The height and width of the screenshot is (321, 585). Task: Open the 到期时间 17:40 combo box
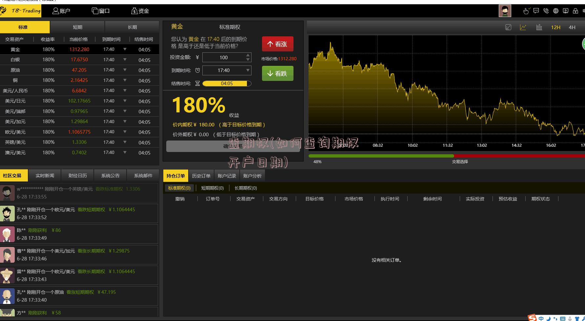[x=227, y=70]
